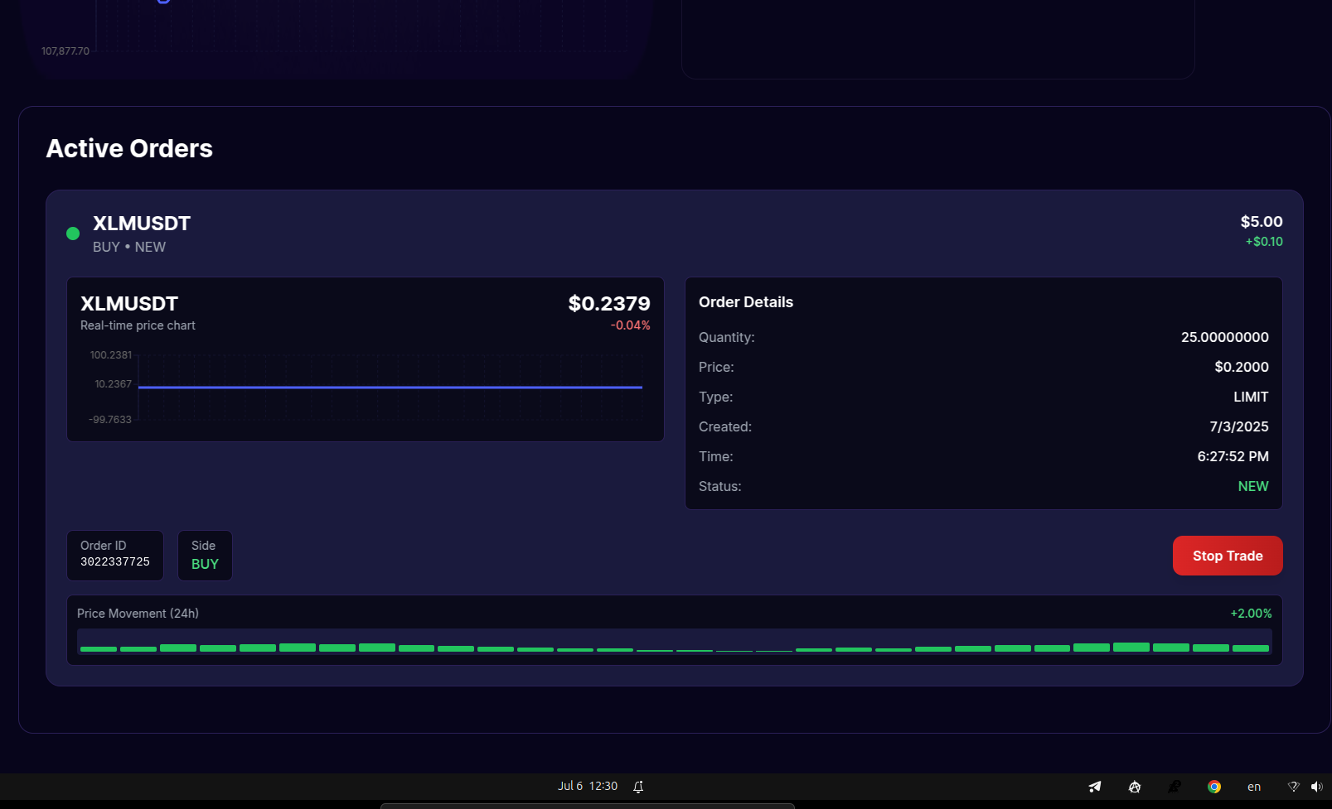Open the notification bell next to the clock

[637, 786]
